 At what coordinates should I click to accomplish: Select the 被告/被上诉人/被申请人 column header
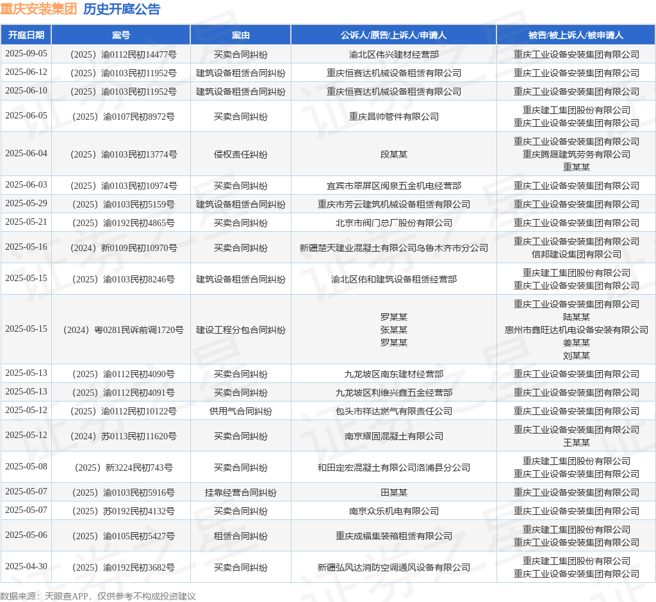(x=576, y=35)
